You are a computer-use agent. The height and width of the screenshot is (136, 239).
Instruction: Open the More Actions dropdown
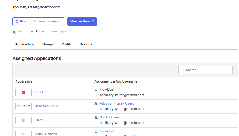point(82,21)
